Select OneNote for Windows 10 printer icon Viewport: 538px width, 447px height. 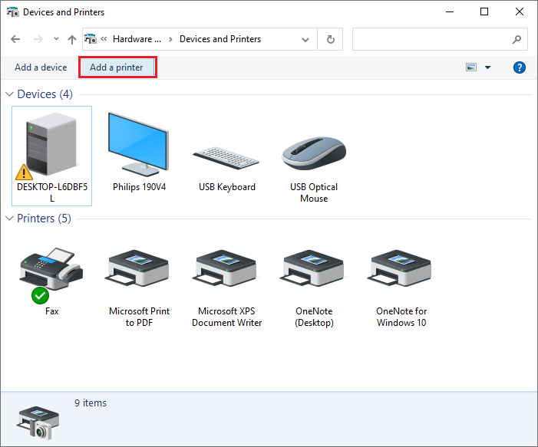point(401,268)
